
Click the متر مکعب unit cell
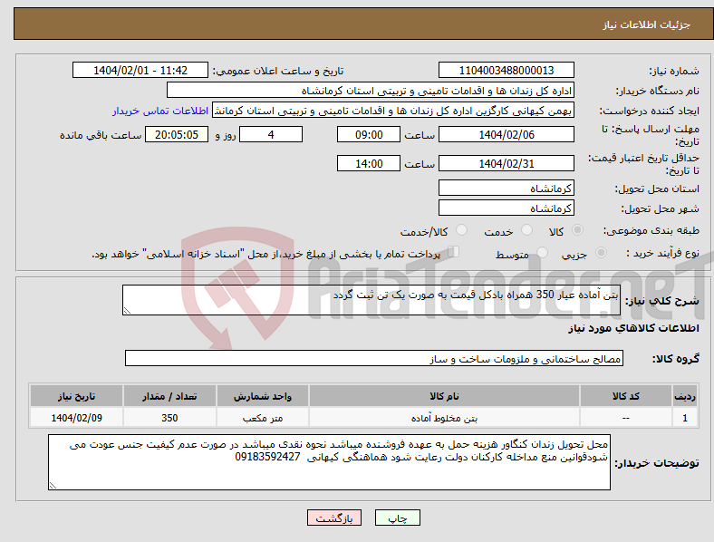tap(263, 418)
